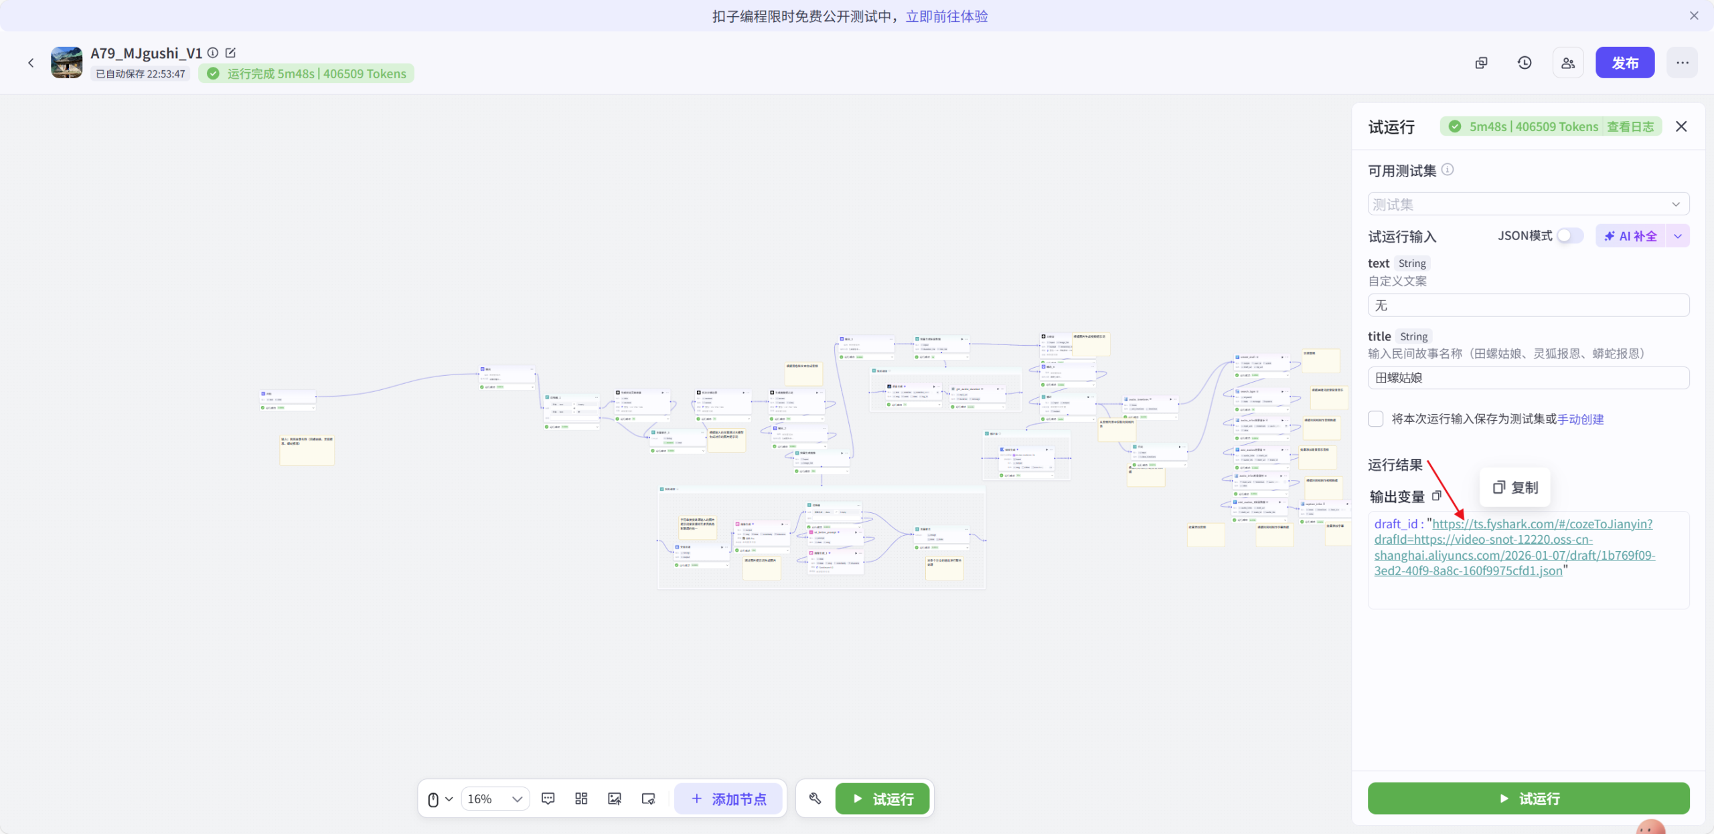The image size is (1714, 834).
Task: Click the auto-arrange layout icon
Action: (580, 798)
